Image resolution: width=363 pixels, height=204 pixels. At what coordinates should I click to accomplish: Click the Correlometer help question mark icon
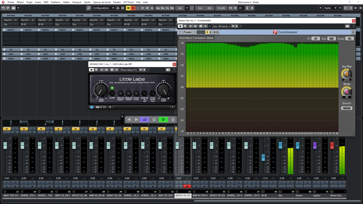point(180,32)
